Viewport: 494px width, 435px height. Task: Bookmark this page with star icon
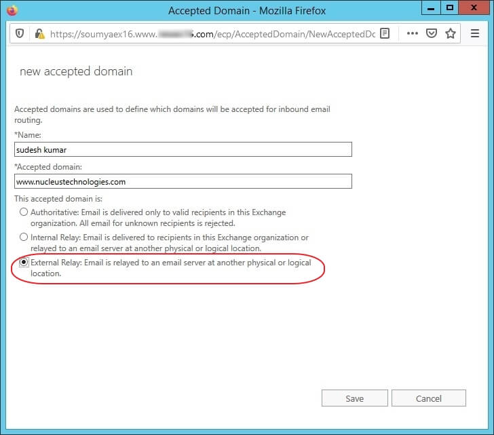(451, 33)
